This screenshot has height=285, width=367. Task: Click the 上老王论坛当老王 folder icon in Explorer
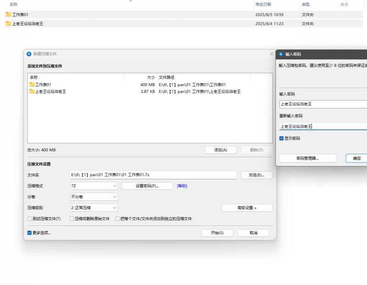click(x=8, y=23)
